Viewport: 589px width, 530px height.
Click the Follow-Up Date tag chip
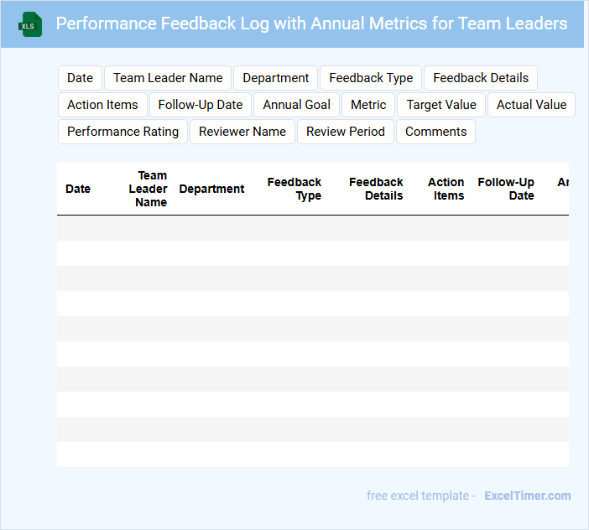pos(201,105)
